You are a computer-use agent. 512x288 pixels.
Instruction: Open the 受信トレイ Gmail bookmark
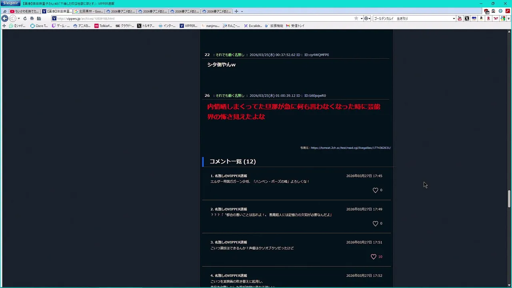point(295,26)
